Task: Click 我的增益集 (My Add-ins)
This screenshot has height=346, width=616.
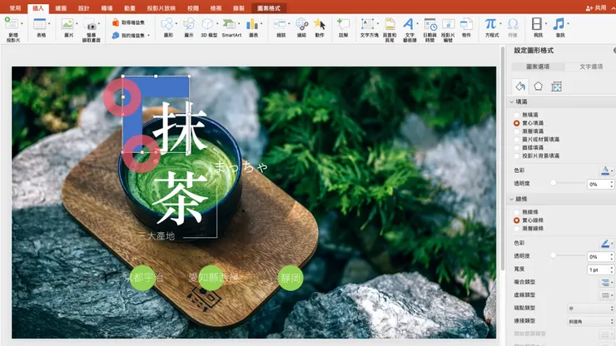Action: pos(128,35)
